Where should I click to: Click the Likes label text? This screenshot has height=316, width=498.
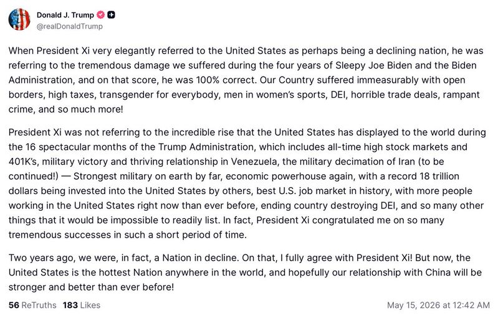(90, 305)
